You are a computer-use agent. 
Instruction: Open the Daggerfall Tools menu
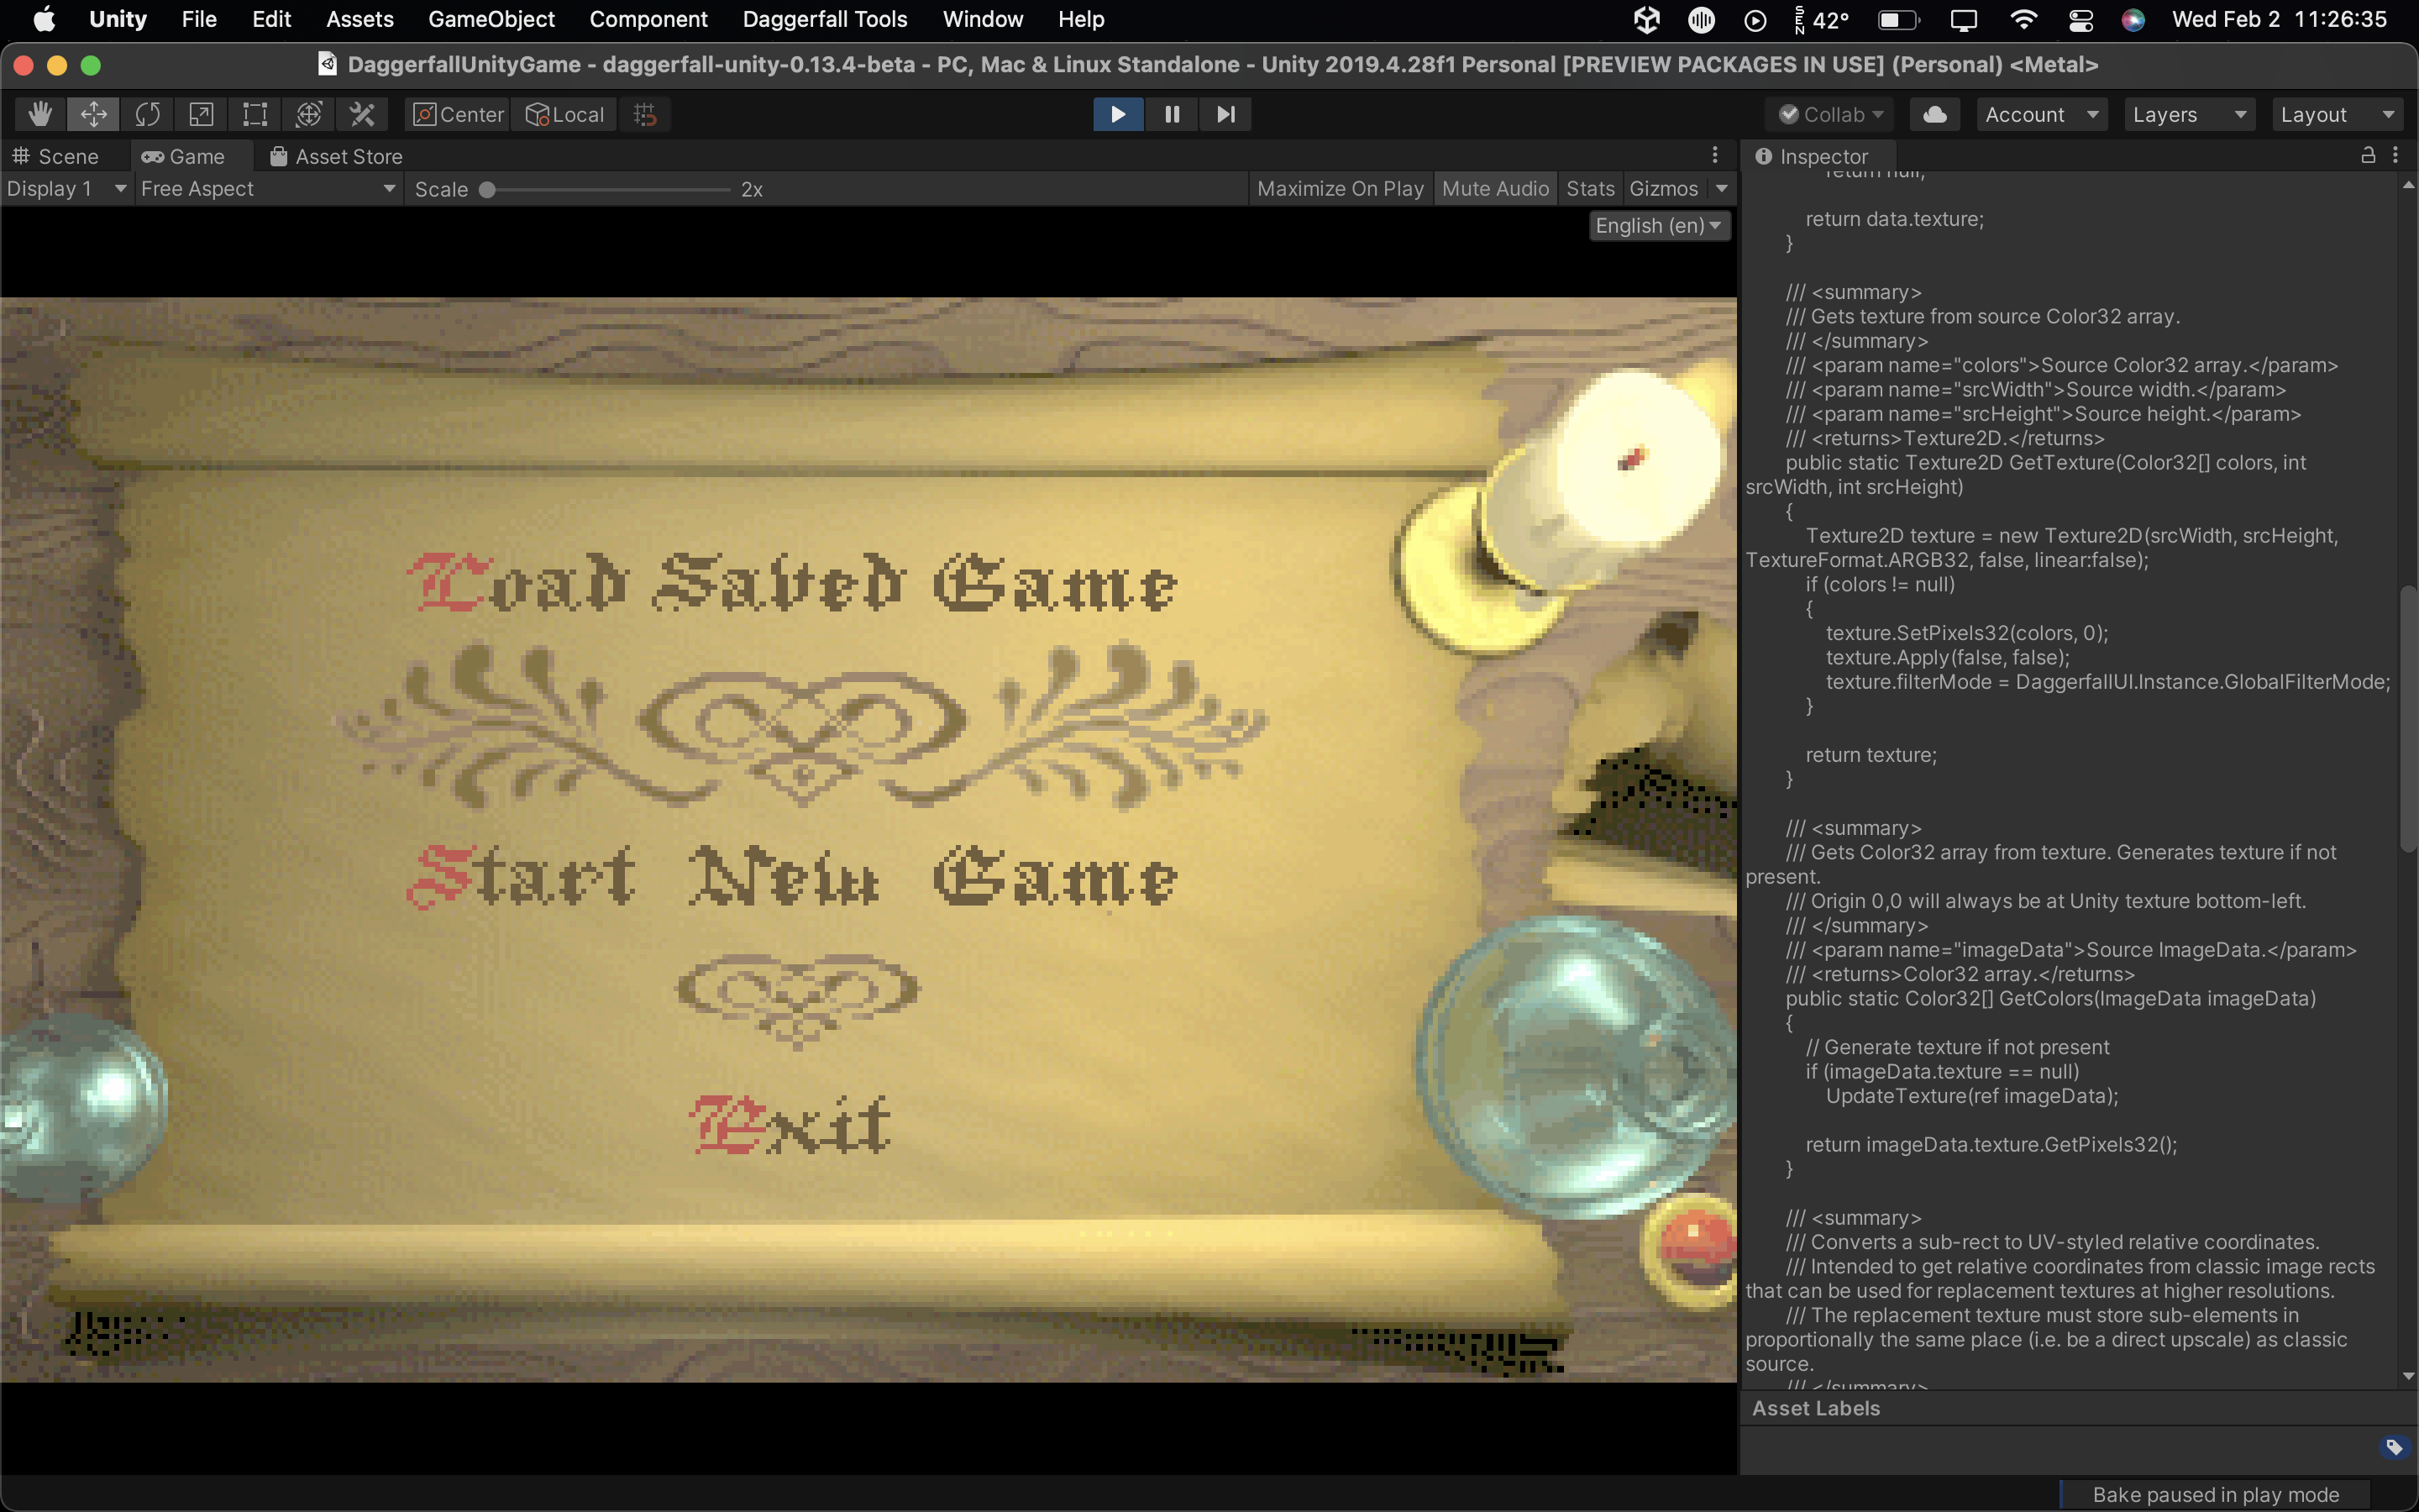point(825,19)
